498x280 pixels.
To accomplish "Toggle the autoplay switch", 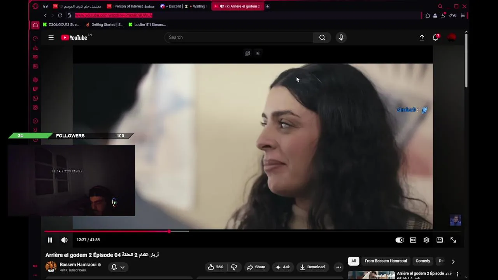I will tap(400, 240).
